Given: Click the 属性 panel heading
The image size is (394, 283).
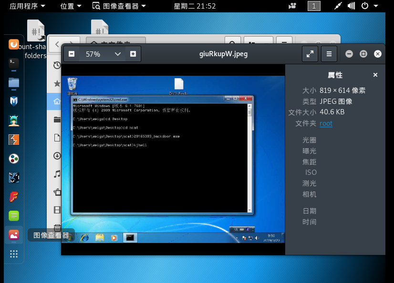Looking at the screenshot, I should (x=335, y=75).
